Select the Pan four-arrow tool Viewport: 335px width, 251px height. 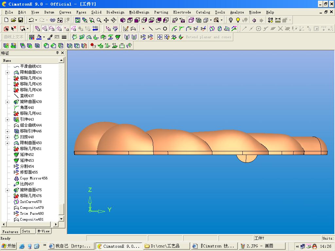click(x=106, y=20)
